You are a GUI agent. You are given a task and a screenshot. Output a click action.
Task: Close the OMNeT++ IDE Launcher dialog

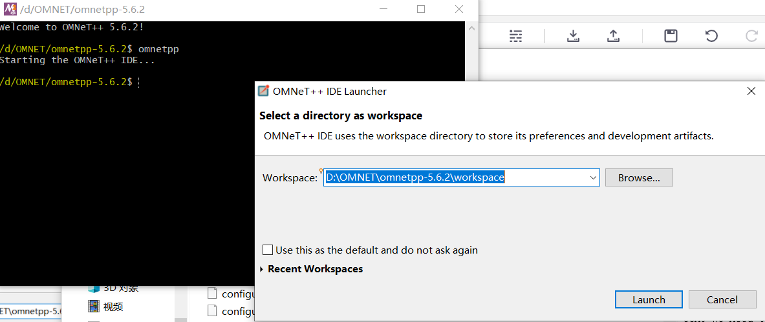click(751, 91)
